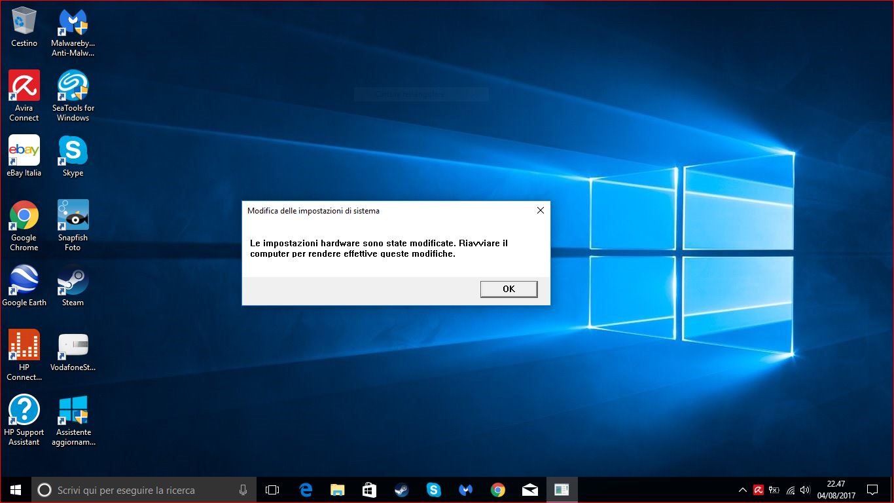Select the Malwarebytes Anti-Malware desktop shortcut
The height and width of the screenshot is (503, 894).
(x=73, y=32)
